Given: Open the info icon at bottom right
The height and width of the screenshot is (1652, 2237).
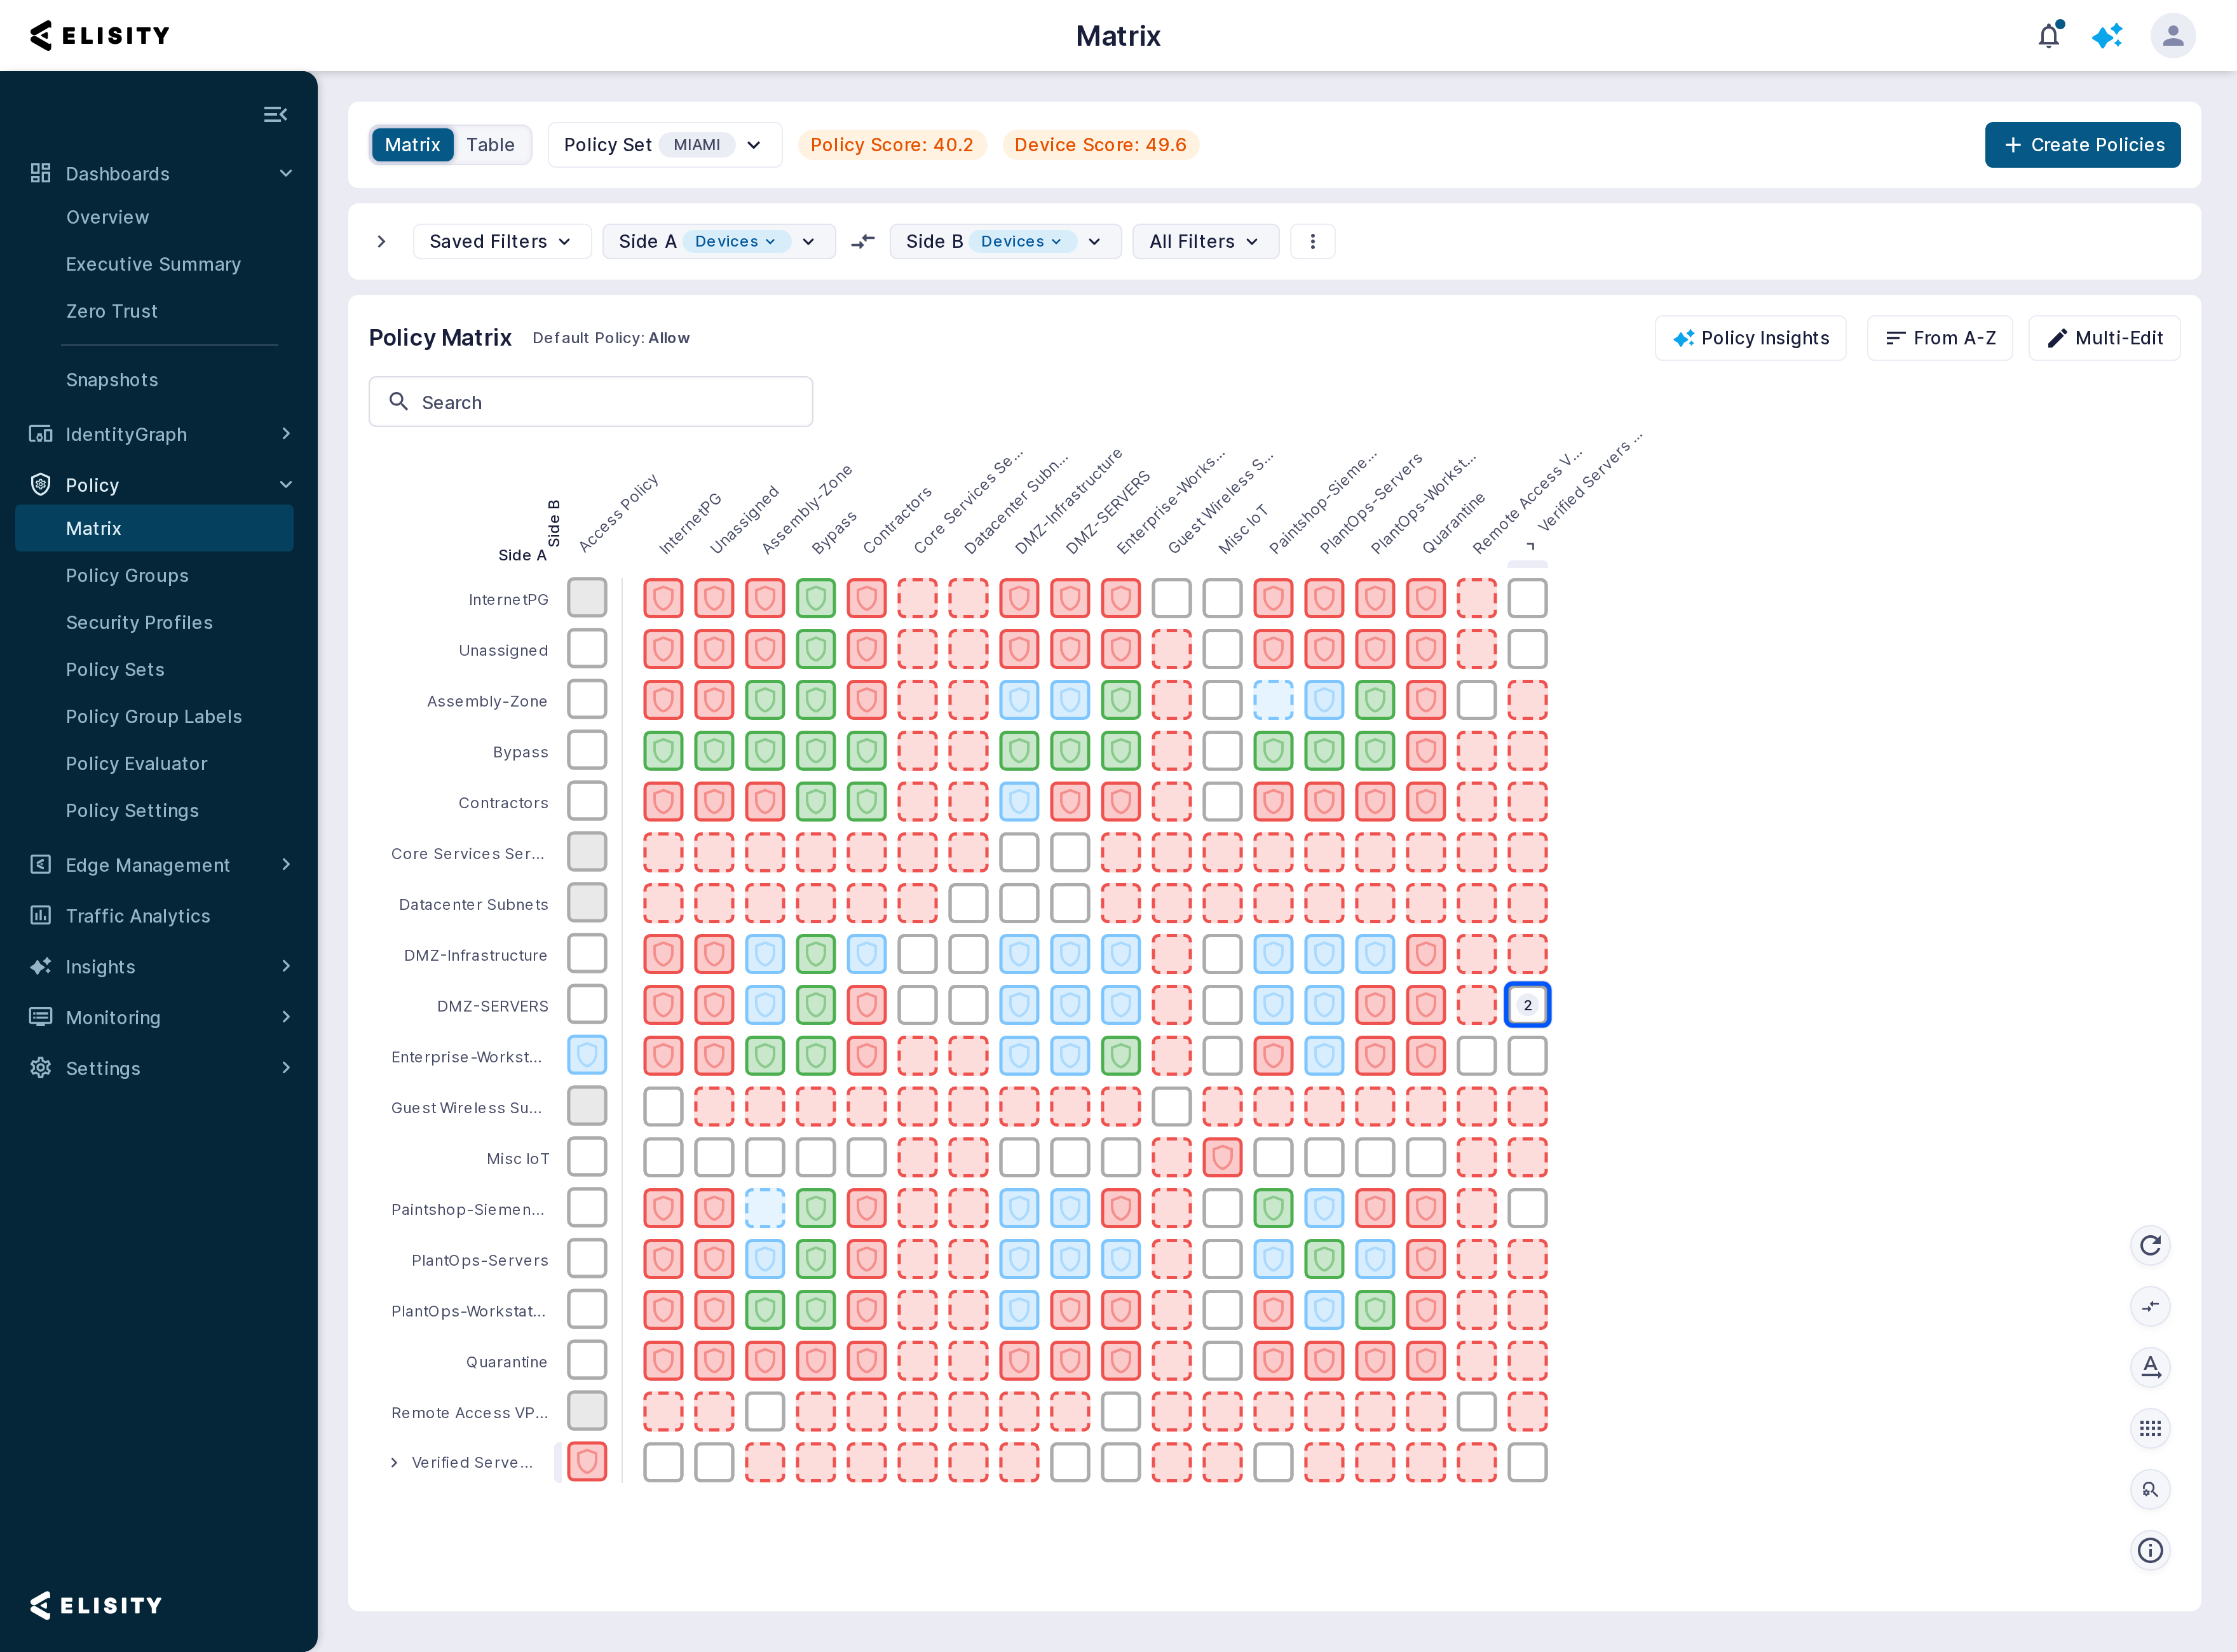Looking at the screenshot, I should coord(2150,1550).
